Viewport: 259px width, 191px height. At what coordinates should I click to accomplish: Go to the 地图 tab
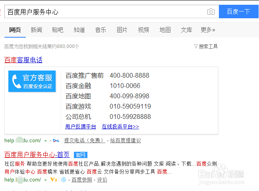(x=165, y=30)
